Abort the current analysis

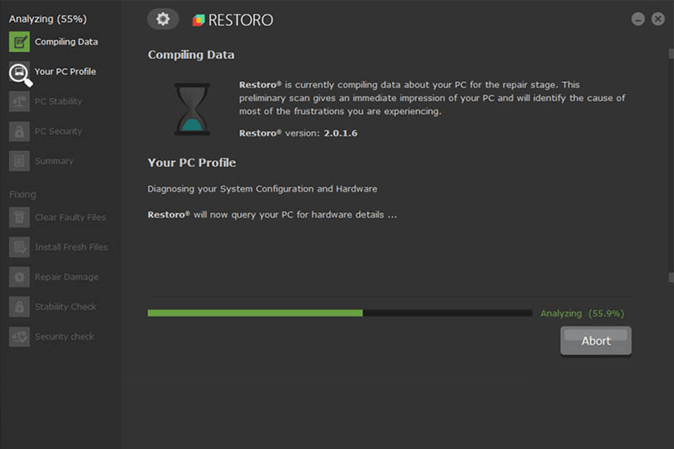[596, 341]
